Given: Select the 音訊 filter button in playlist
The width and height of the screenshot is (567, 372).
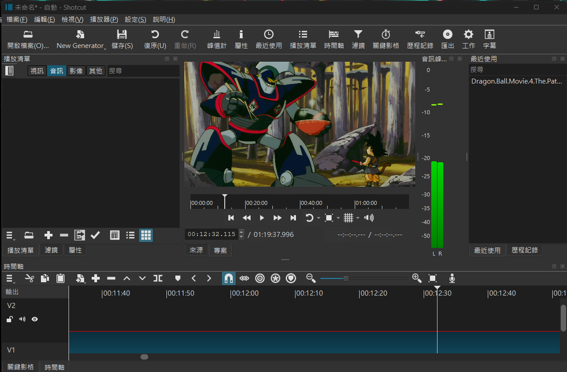Looking at the screenshot, I should [x=57, y=71].
